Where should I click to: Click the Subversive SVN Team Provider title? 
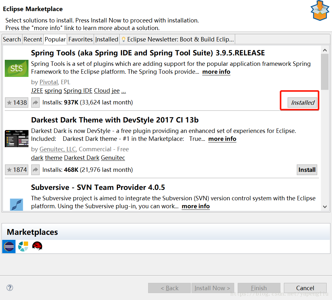(x=98, y=187)
